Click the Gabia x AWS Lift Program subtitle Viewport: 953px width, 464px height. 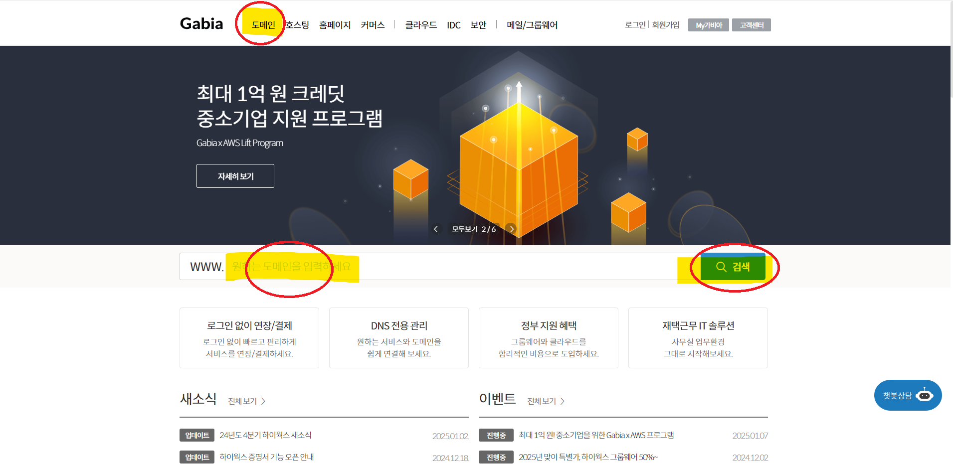pos(240,143)
